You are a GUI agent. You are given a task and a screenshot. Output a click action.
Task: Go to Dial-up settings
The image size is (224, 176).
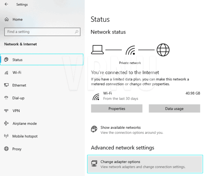click(x=42, y=98)
